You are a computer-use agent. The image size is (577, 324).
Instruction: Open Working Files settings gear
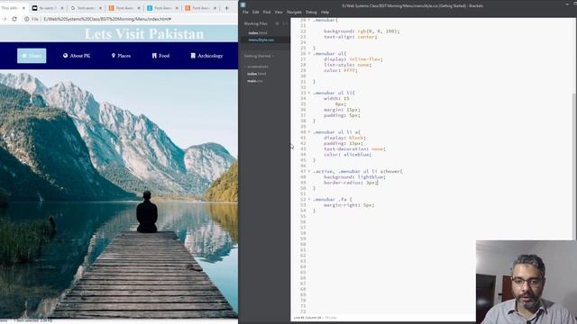click(277, 23)
